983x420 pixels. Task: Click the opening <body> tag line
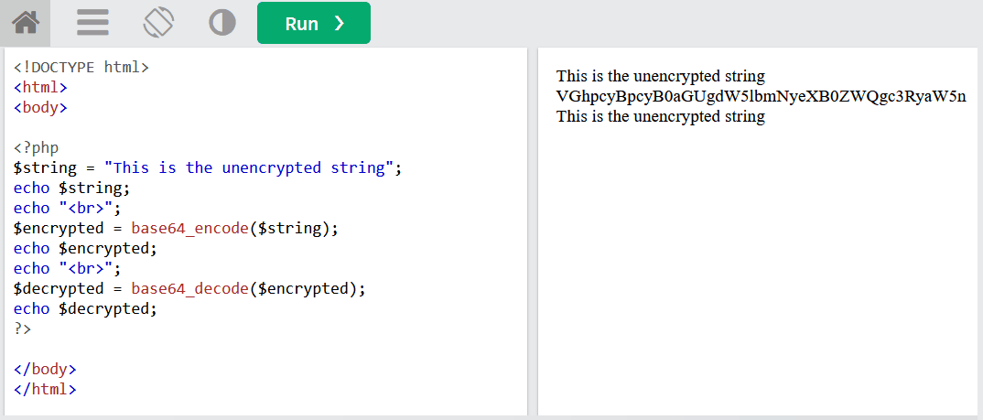[x=40, y=107]
